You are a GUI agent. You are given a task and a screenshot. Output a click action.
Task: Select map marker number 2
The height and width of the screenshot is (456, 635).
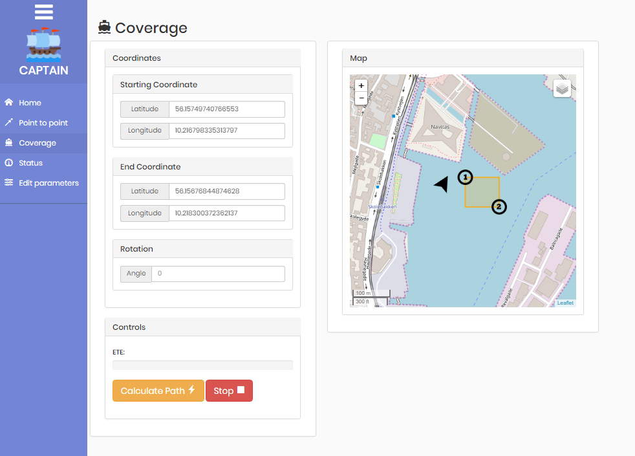pyautogui.click(x=499, y=206)
